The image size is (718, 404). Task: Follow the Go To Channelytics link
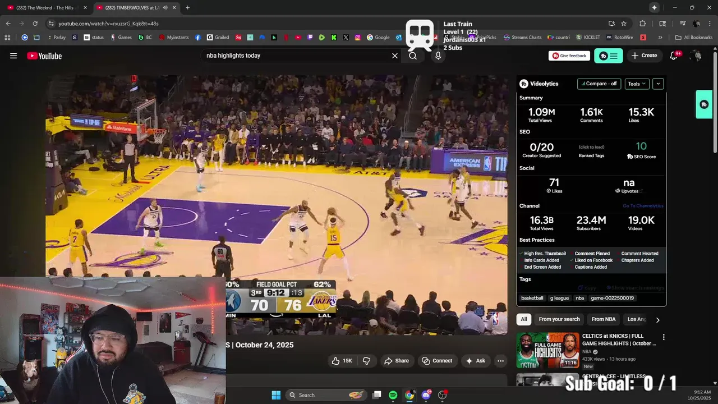click(x=643, y=206)
